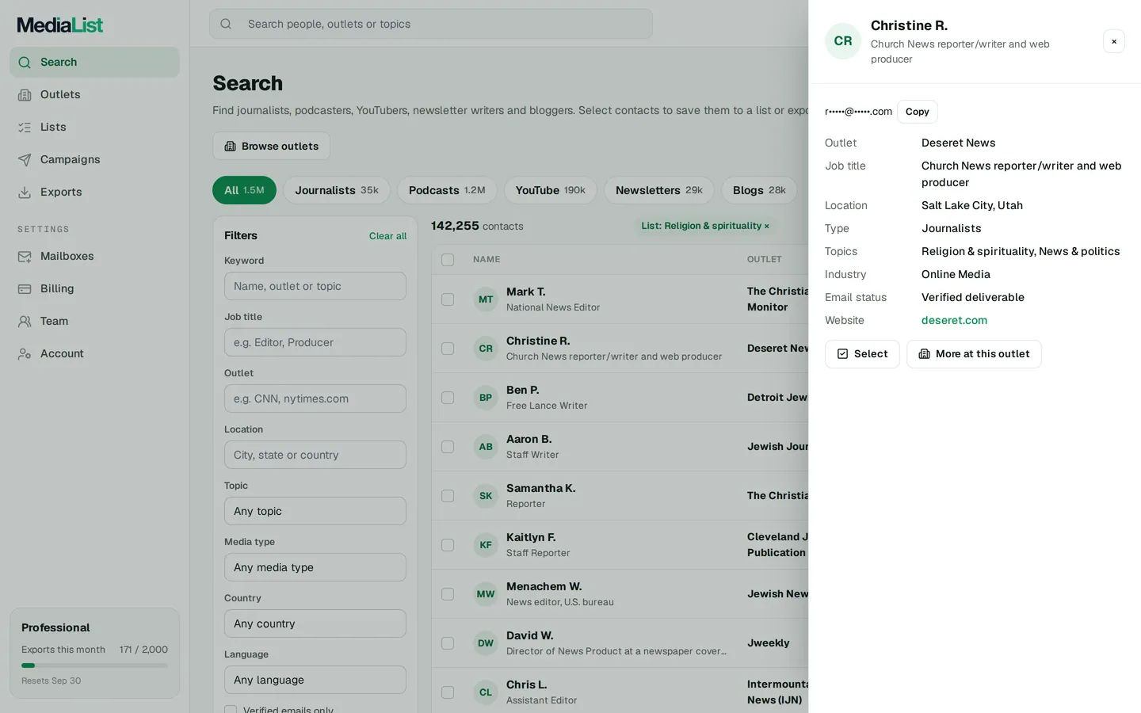The width and height of the screenshot is (1141, 713).
Task: Select Kaitlyn F.'s row checkbox
Action: pos(448,545)
